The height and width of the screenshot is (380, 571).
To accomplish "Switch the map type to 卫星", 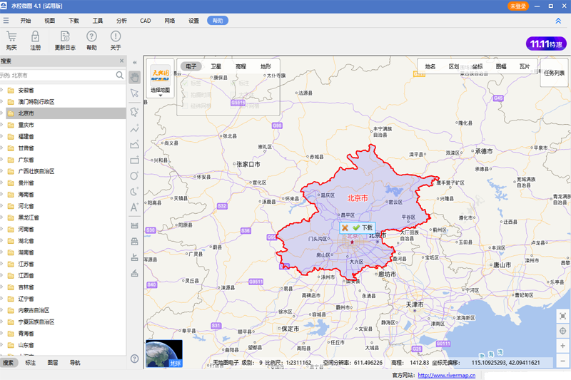I will [216, 66].
